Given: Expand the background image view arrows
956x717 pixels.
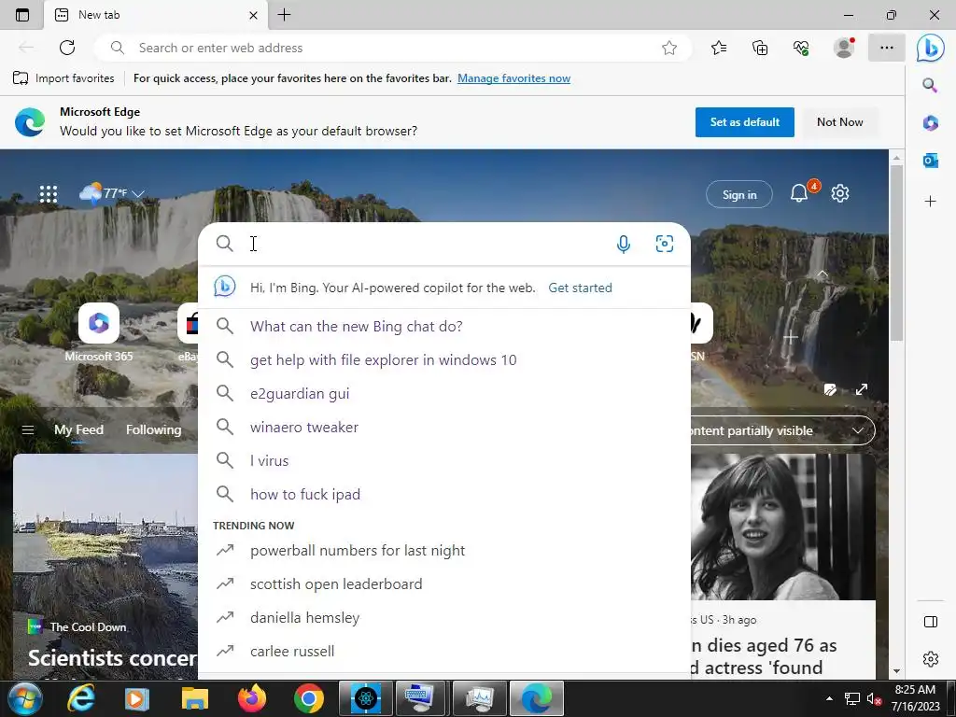Looking at the screenshot, I should coord(862,389).
